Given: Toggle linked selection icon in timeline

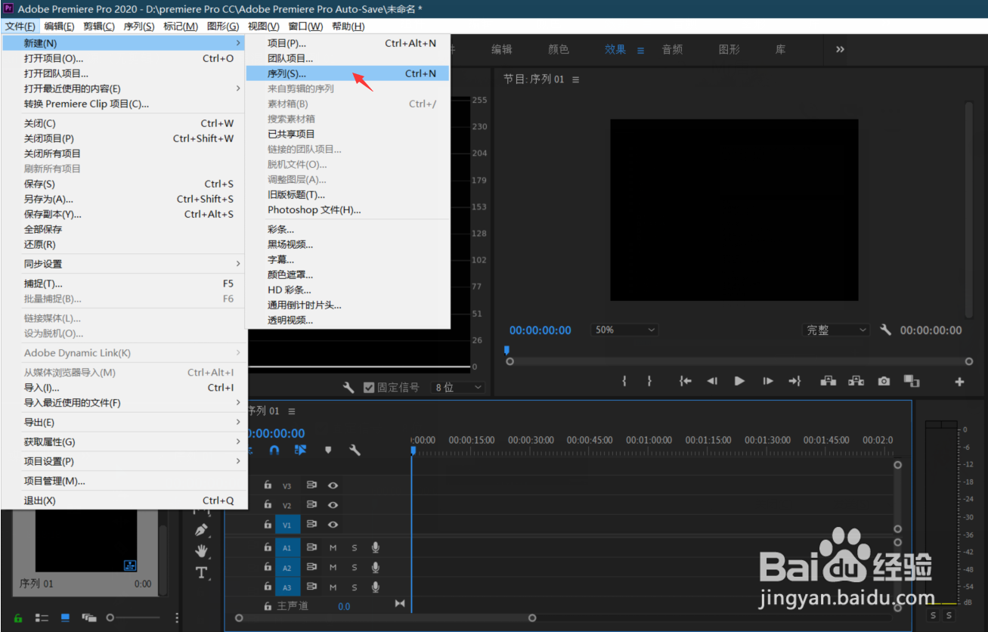Looking at the screenshot, I should coord(301,450).
